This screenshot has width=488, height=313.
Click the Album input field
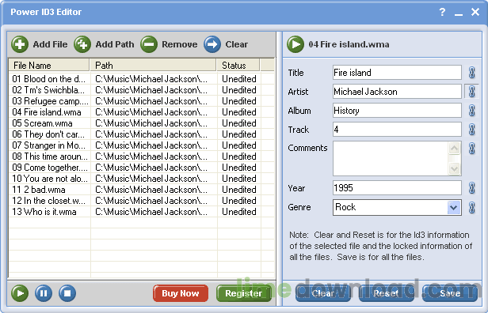pos(397,111)
